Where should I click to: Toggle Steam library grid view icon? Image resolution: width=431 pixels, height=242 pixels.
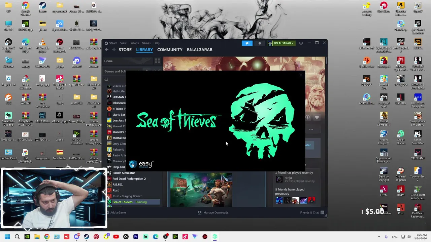[x=158, y=61]
